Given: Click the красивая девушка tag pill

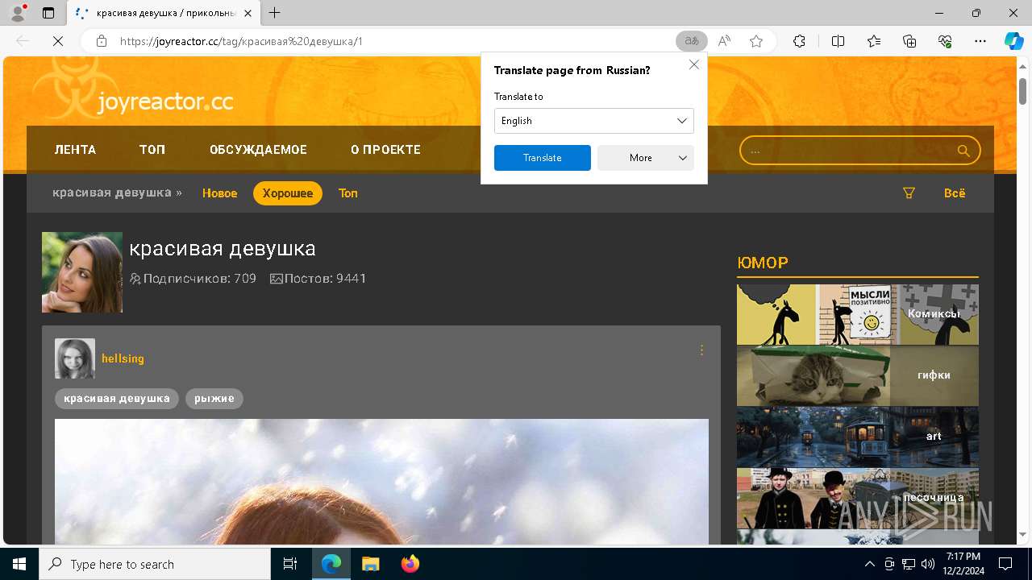Looking at the screenshot, I should tap(117, 399).
